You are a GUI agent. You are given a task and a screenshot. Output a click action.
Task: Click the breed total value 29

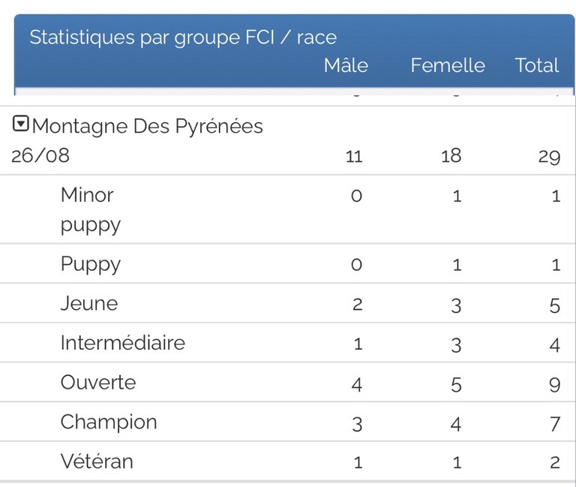pyautogui.click(x=549, y=156)
